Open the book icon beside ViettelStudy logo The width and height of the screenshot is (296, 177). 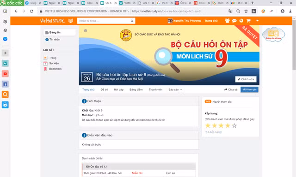[71, 21]
